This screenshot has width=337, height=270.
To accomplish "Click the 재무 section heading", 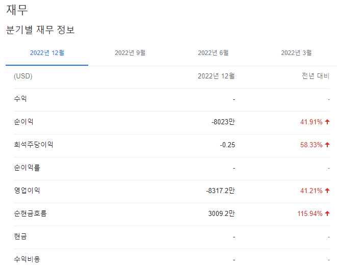I will click(17, 10).
